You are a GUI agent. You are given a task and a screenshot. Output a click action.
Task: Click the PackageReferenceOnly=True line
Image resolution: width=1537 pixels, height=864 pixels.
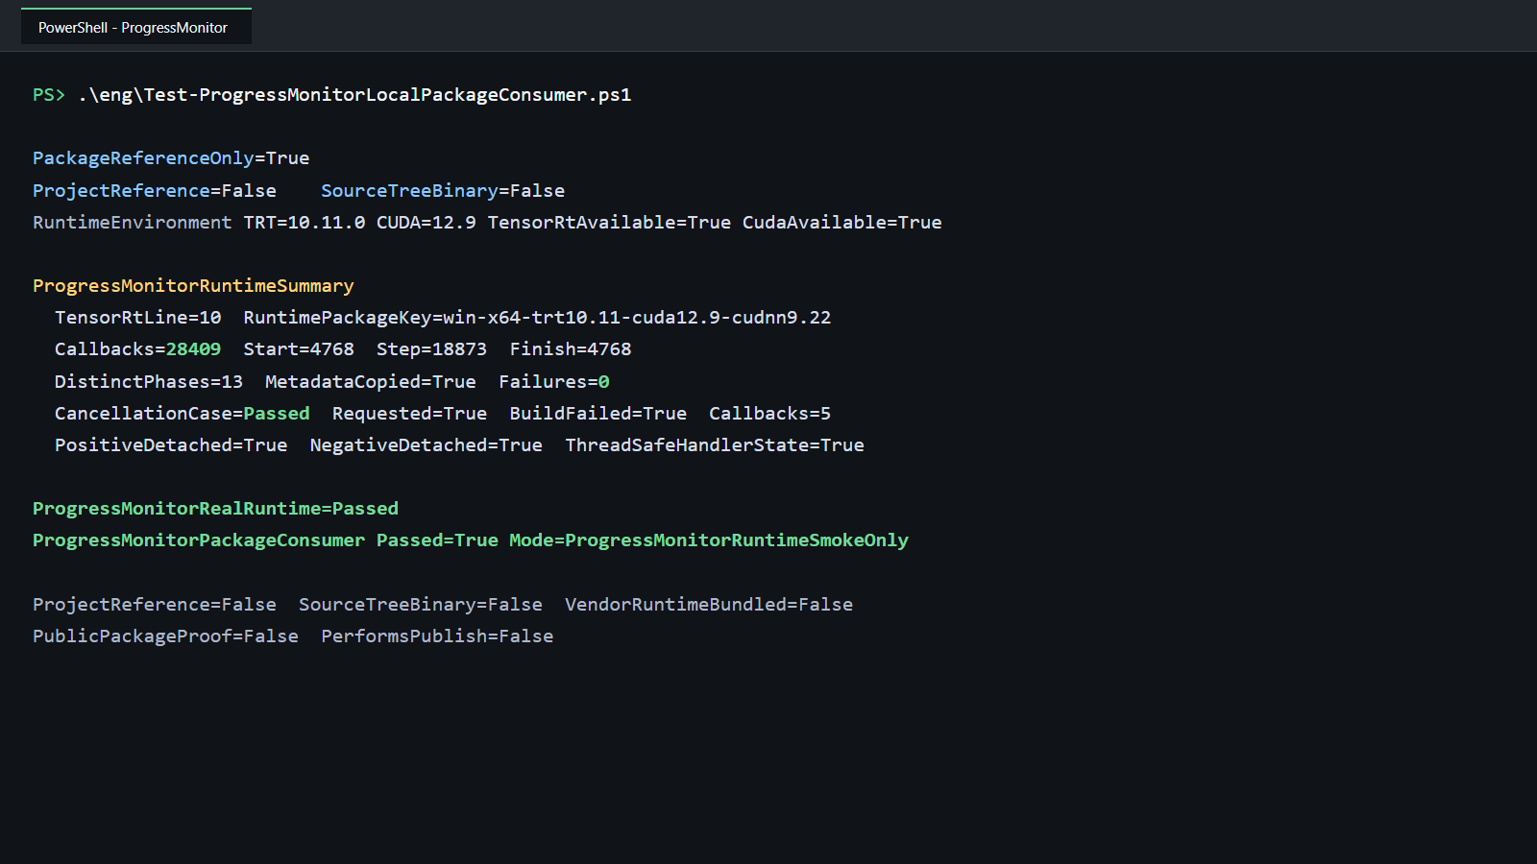coord(171,158)
